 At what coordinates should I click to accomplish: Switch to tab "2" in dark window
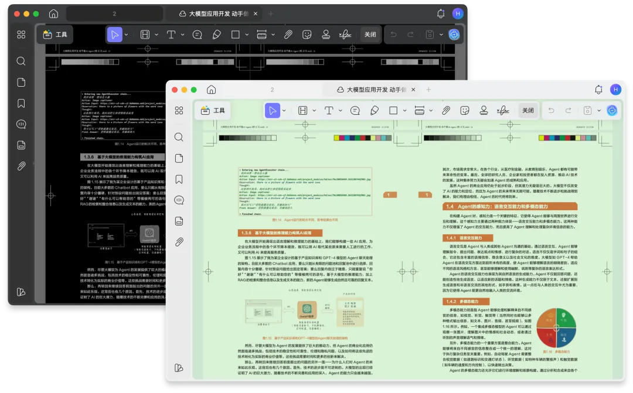coord(114,13)
